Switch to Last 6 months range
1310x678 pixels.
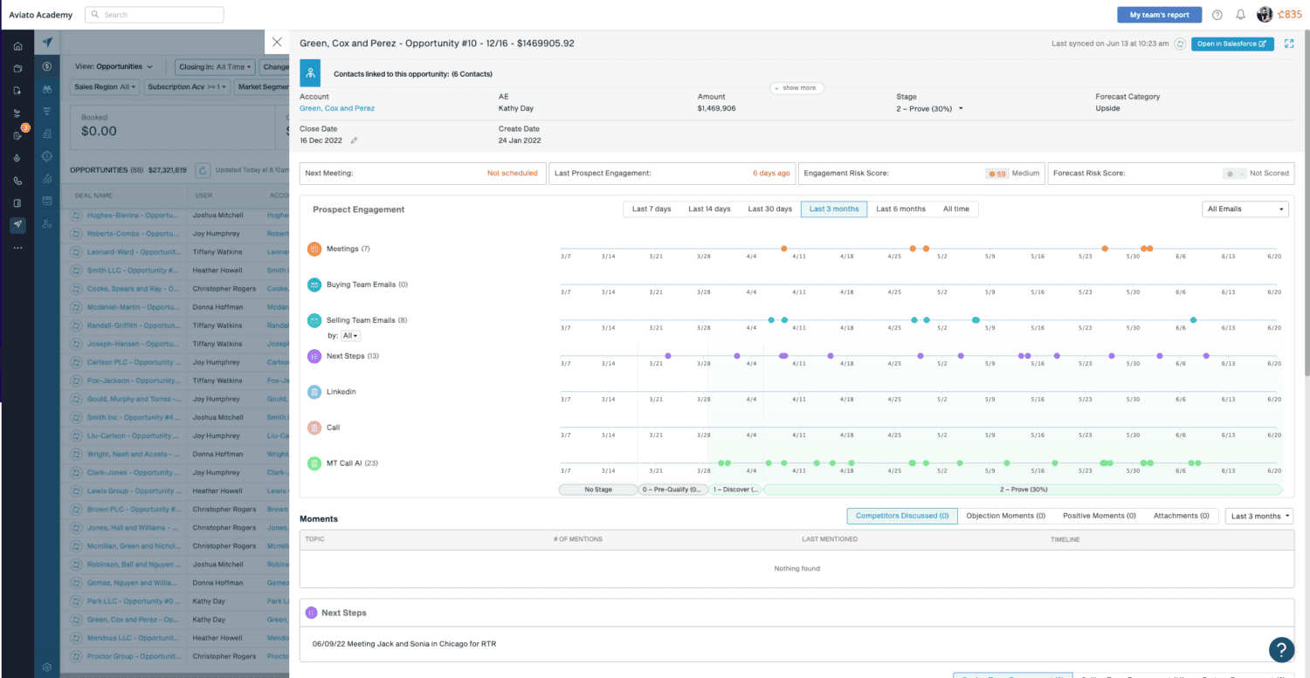pos(900,209)
